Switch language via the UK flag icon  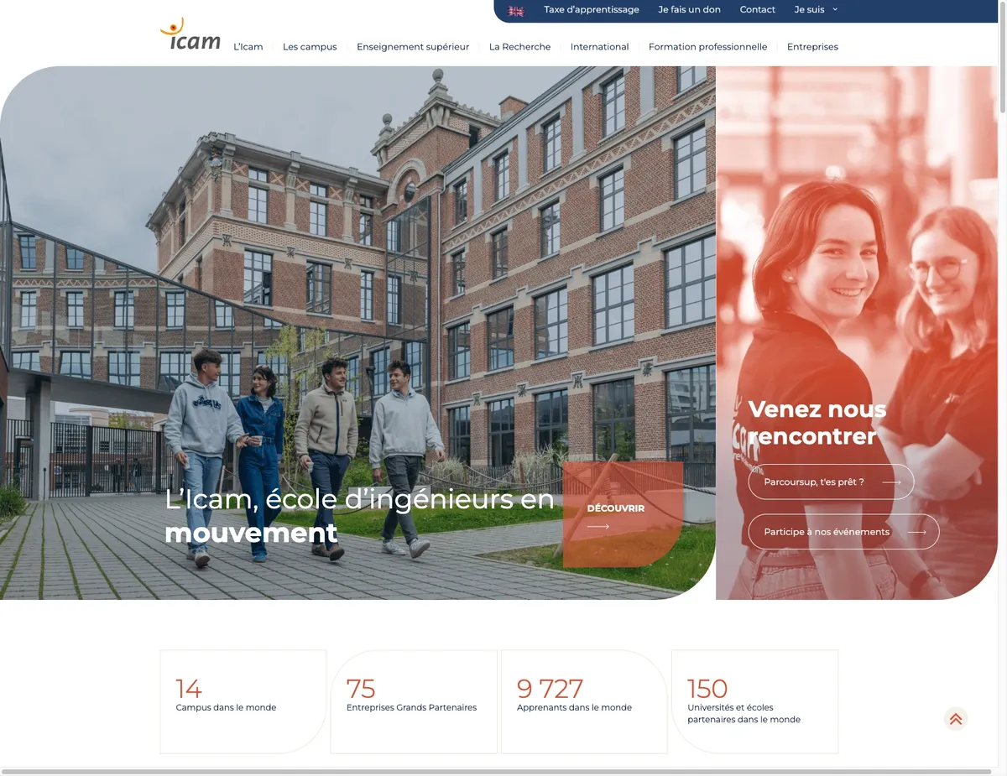tap(516, 11)
